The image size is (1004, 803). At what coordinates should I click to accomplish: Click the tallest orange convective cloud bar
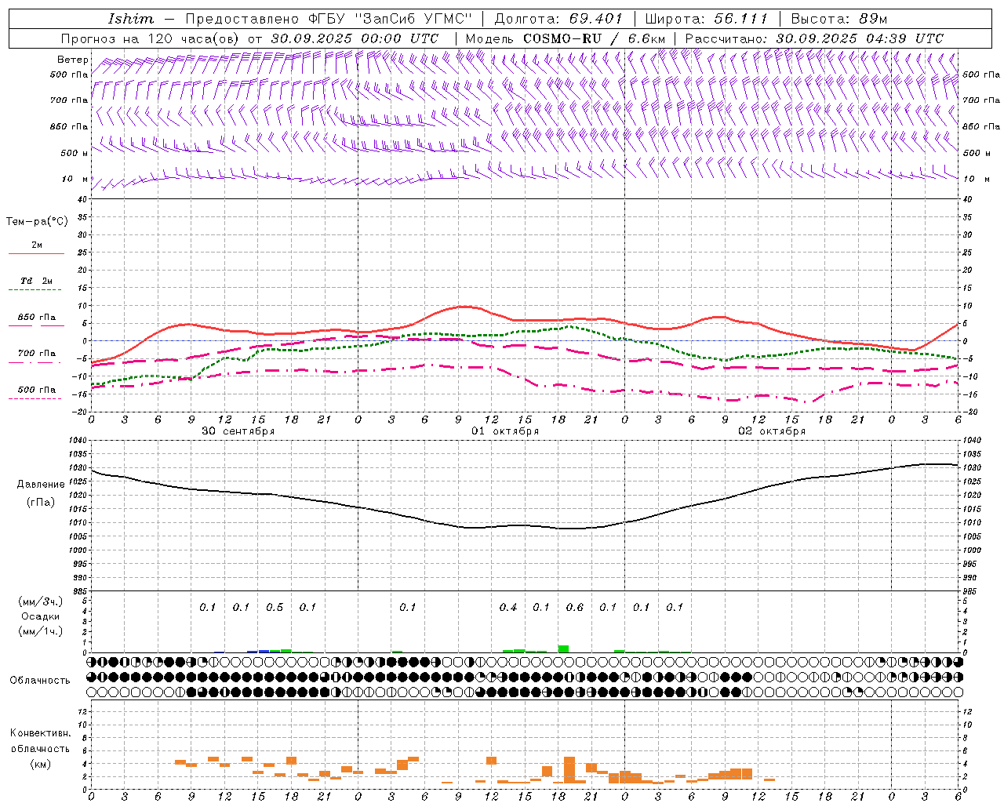click(569, 769)
